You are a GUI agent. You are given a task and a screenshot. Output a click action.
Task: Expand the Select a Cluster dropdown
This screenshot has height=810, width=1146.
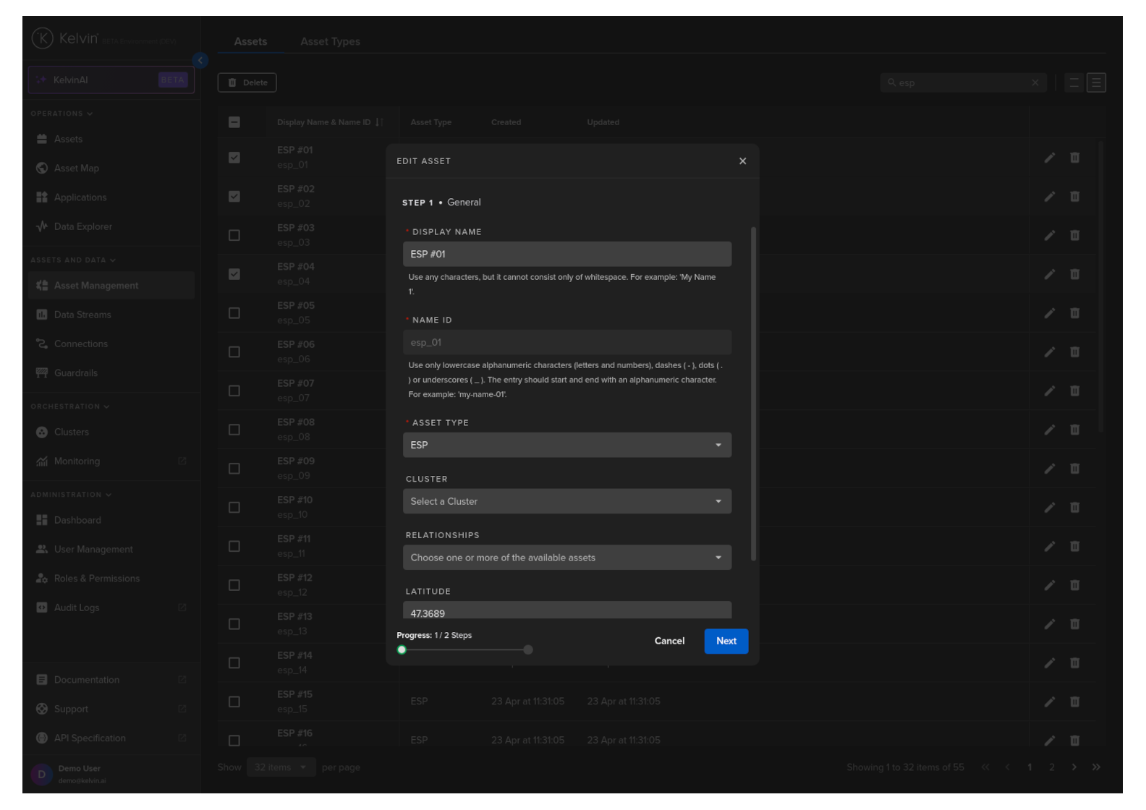pos(566,501)
